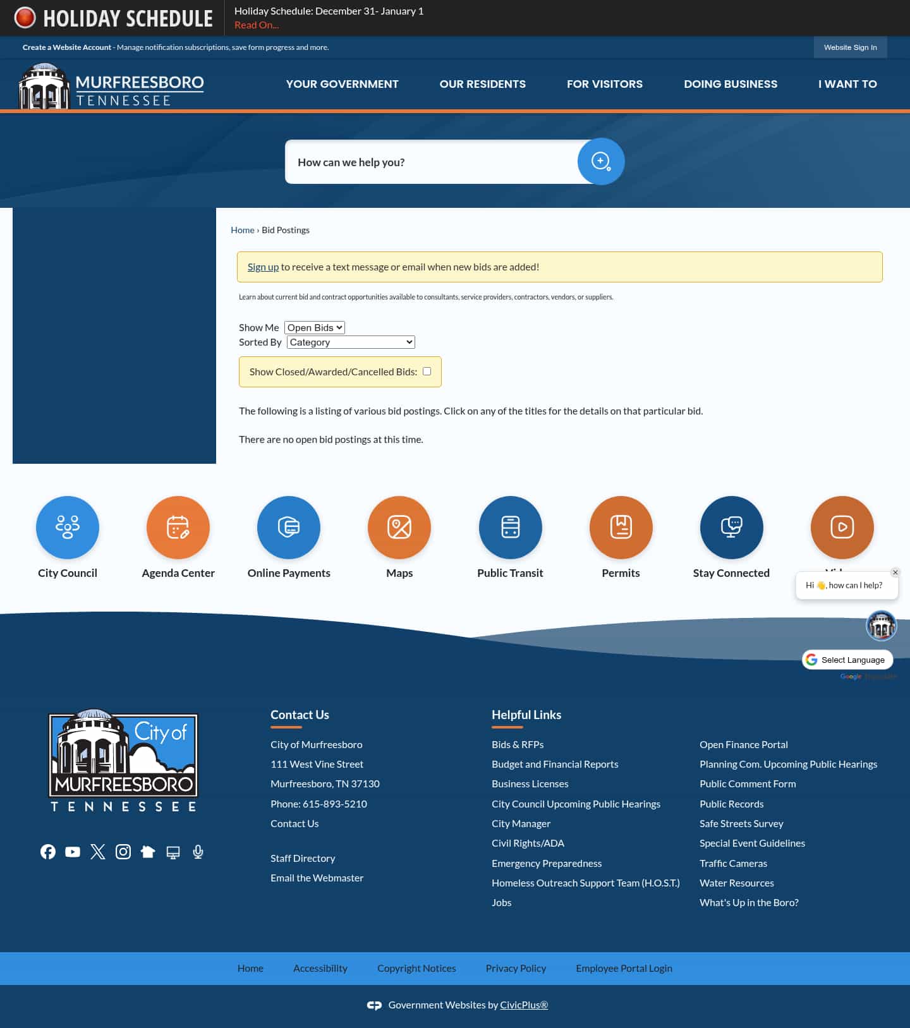Click the Home breadcrumb link

tap(243, 230)
